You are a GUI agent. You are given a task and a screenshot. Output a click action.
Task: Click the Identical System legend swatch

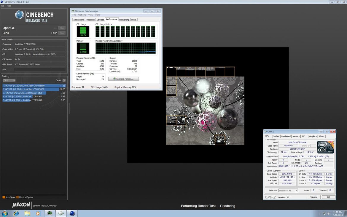coord(17,197)
